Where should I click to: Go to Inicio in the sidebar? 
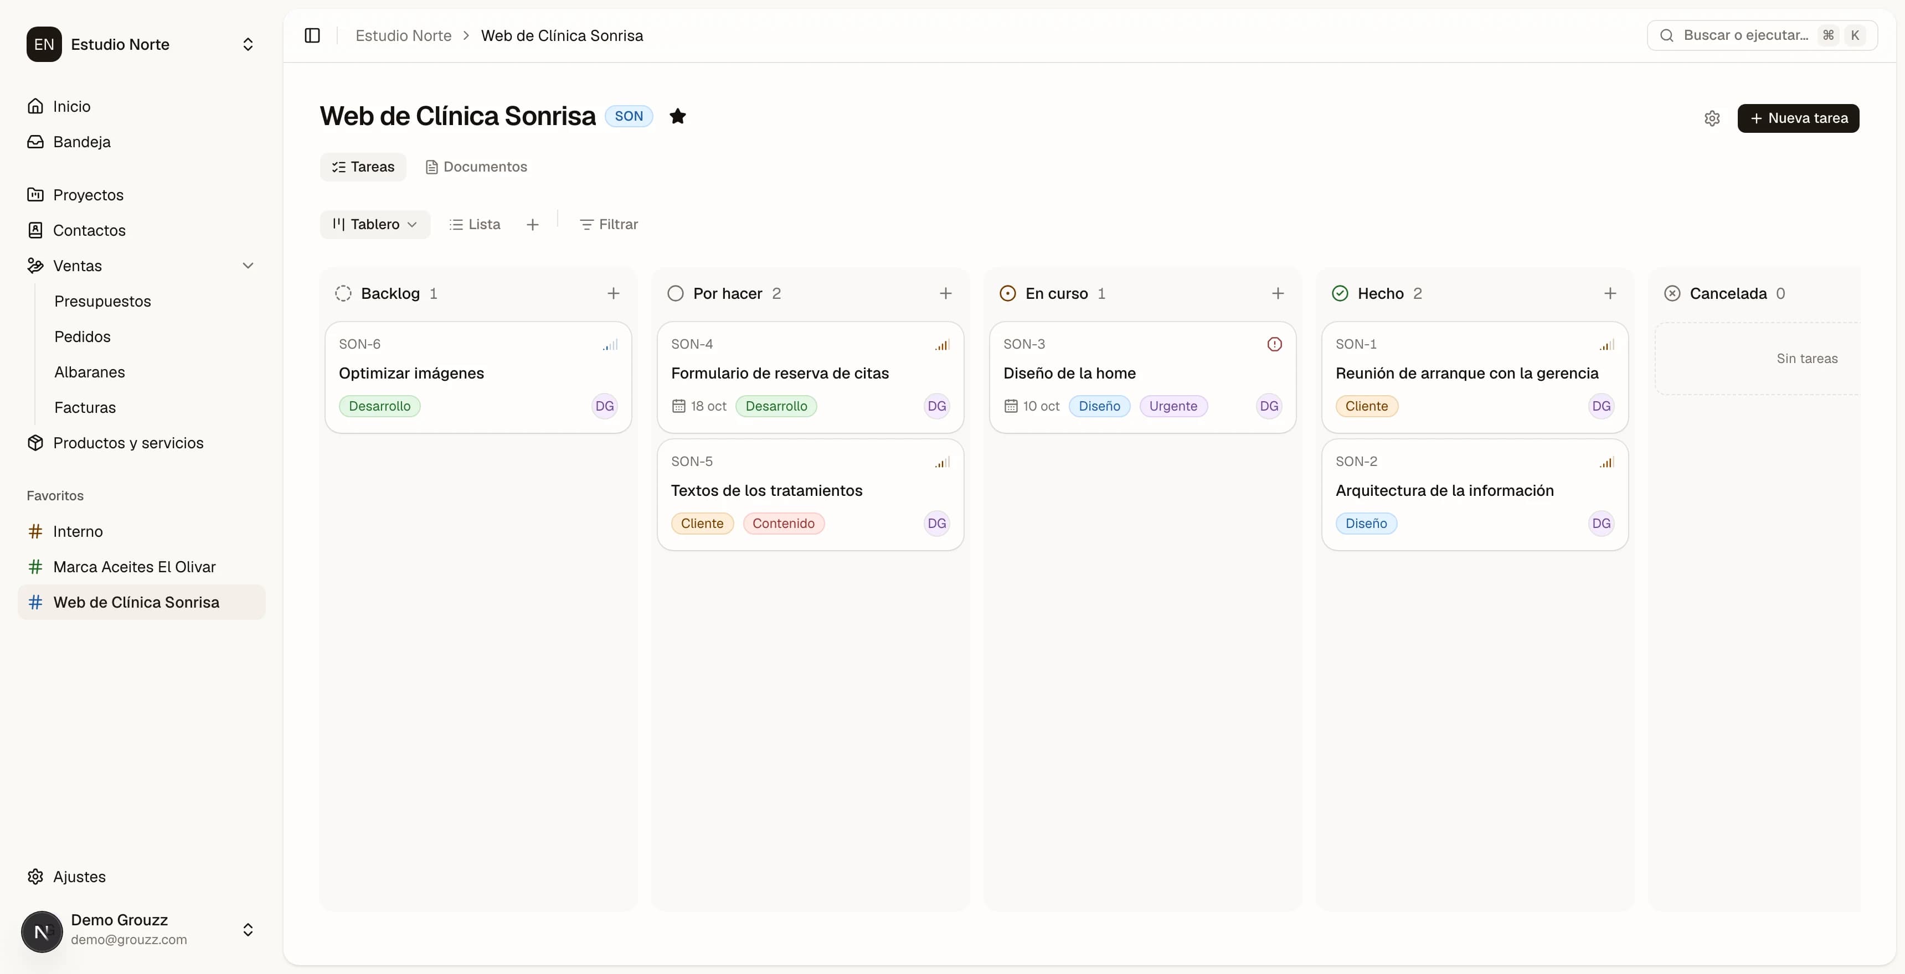[x=141, y=106]
